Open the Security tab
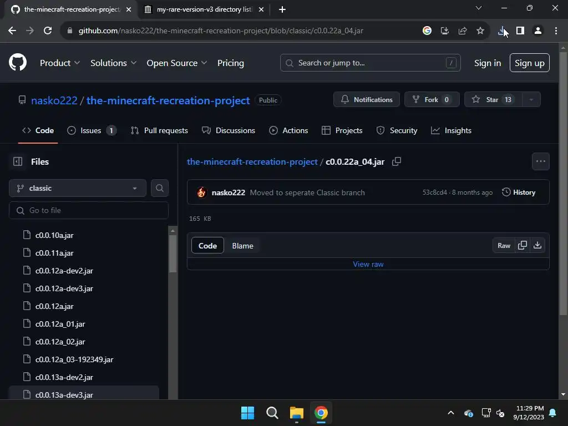 tap(397, 130)
